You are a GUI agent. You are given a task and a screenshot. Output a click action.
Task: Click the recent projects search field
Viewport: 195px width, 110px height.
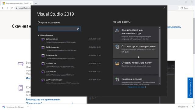tap(59, 29)
